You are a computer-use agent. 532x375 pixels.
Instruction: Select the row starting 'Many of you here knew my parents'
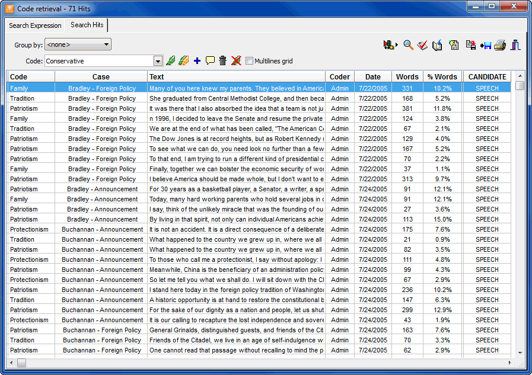pyautogui.click(x=259, y=88)
